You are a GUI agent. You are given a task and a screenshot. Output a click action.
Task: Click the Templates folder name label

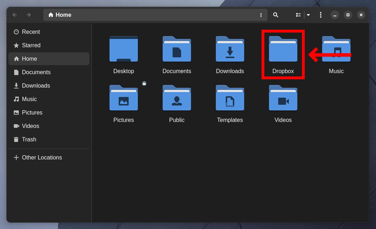point(230,120)
